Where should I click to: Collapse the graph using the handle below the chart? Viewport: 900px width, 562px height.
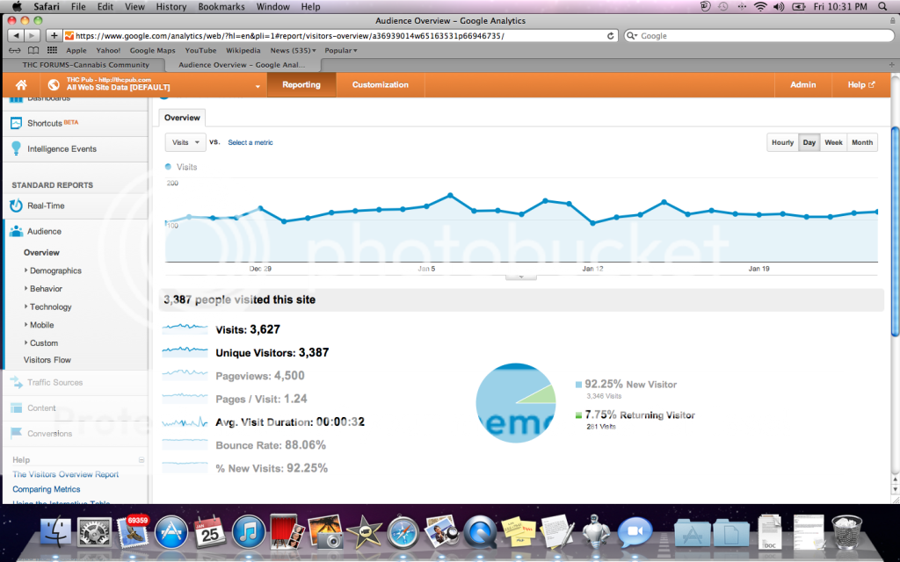coord(520,277)
